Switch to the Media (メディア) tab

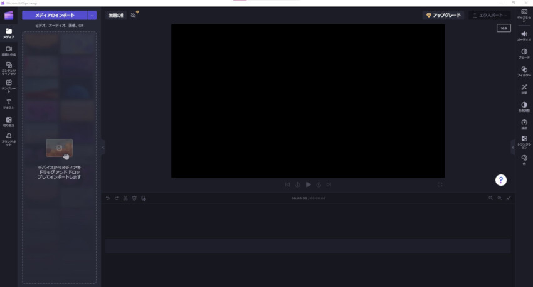tap(9, 33)
